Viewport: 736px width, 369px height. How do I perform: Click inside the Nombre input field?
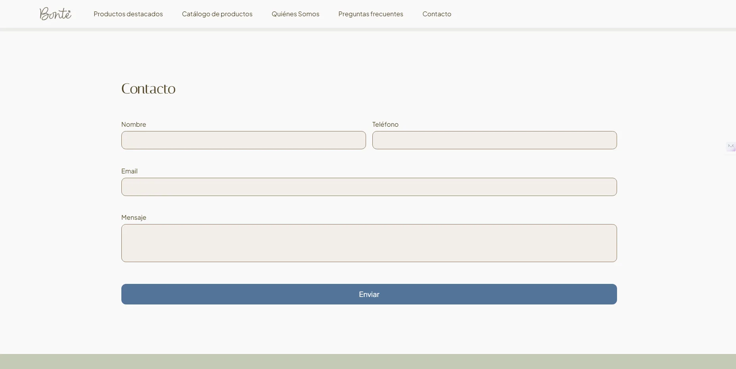click(x=243, y=140)
